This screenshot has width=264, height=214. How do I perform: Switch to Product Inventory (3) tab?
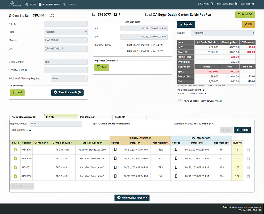pos(26,117)
